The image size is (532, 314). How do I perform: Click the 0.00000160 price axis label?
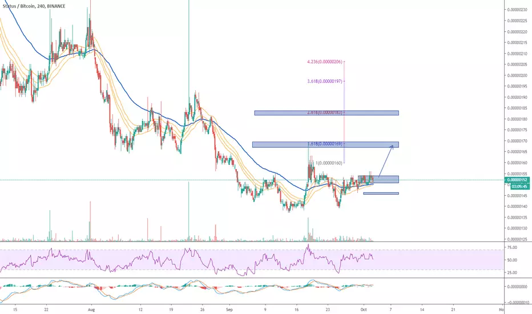pyautogui.click(x=517, y=163)
